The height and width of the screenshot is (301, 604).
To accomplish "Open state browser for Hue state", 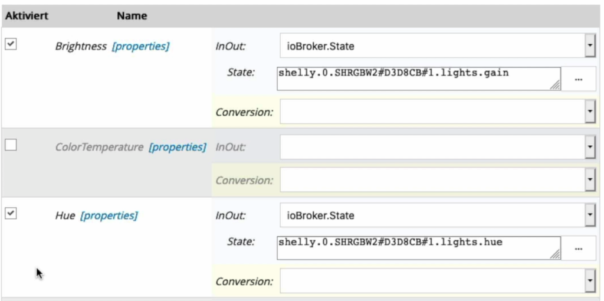I will (578, 249).
